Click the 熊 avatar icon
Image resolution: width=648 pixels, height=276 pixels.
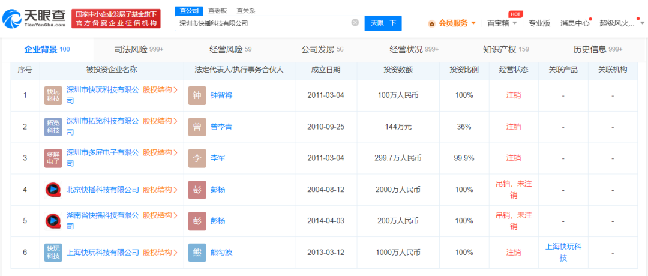coord(197,253)
